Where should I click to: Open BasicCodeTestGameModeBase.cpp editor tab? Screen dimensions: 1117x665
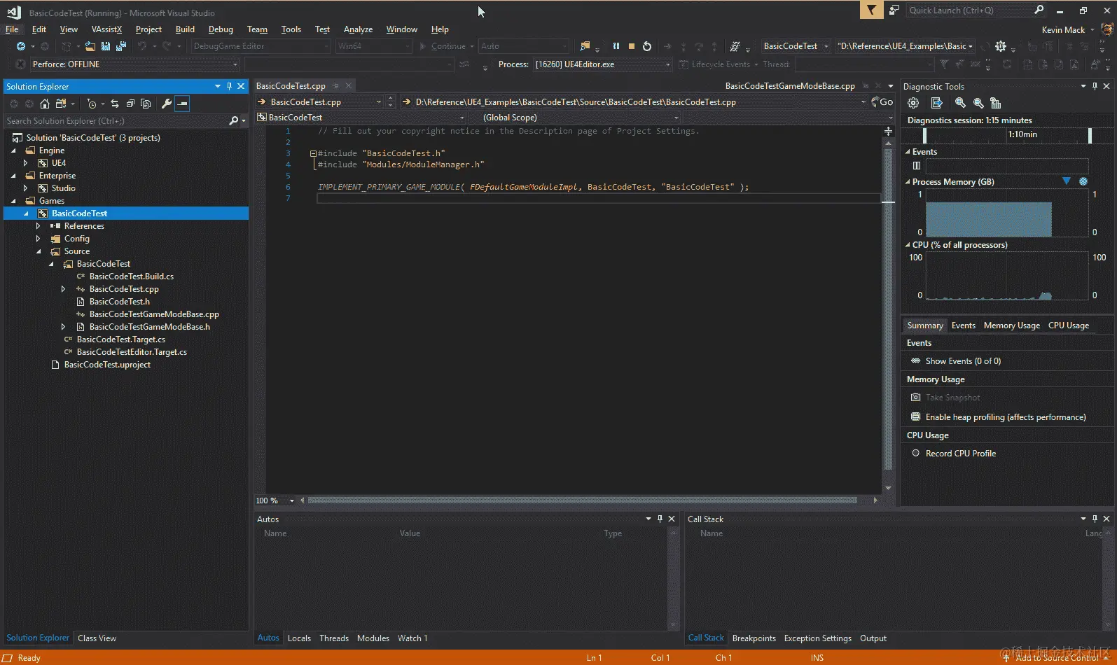[790, 86]
